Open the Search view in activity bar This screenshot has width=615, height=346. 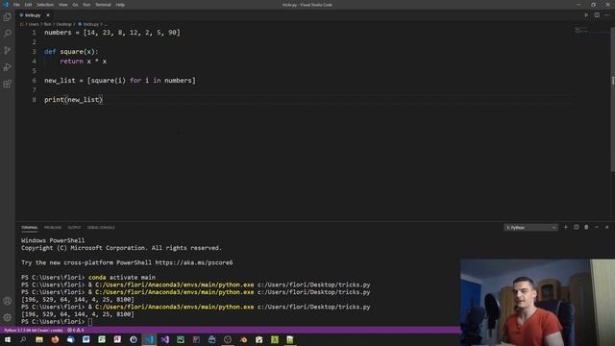(x=7, y=34)
